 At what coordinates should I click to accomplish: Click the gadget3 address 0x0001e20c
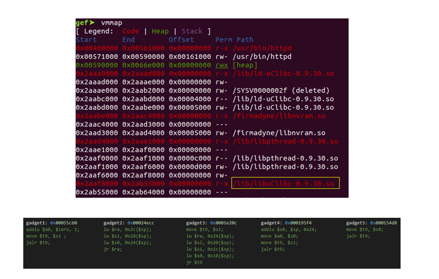pyautogui.click(x=224, y=223)
